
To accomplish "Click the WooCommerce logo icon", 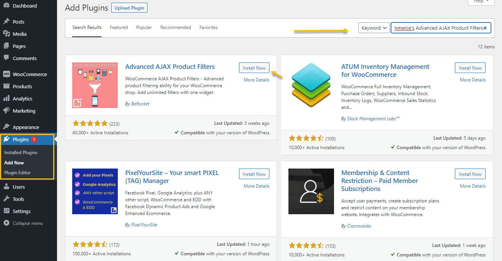I will click(6, 74).
